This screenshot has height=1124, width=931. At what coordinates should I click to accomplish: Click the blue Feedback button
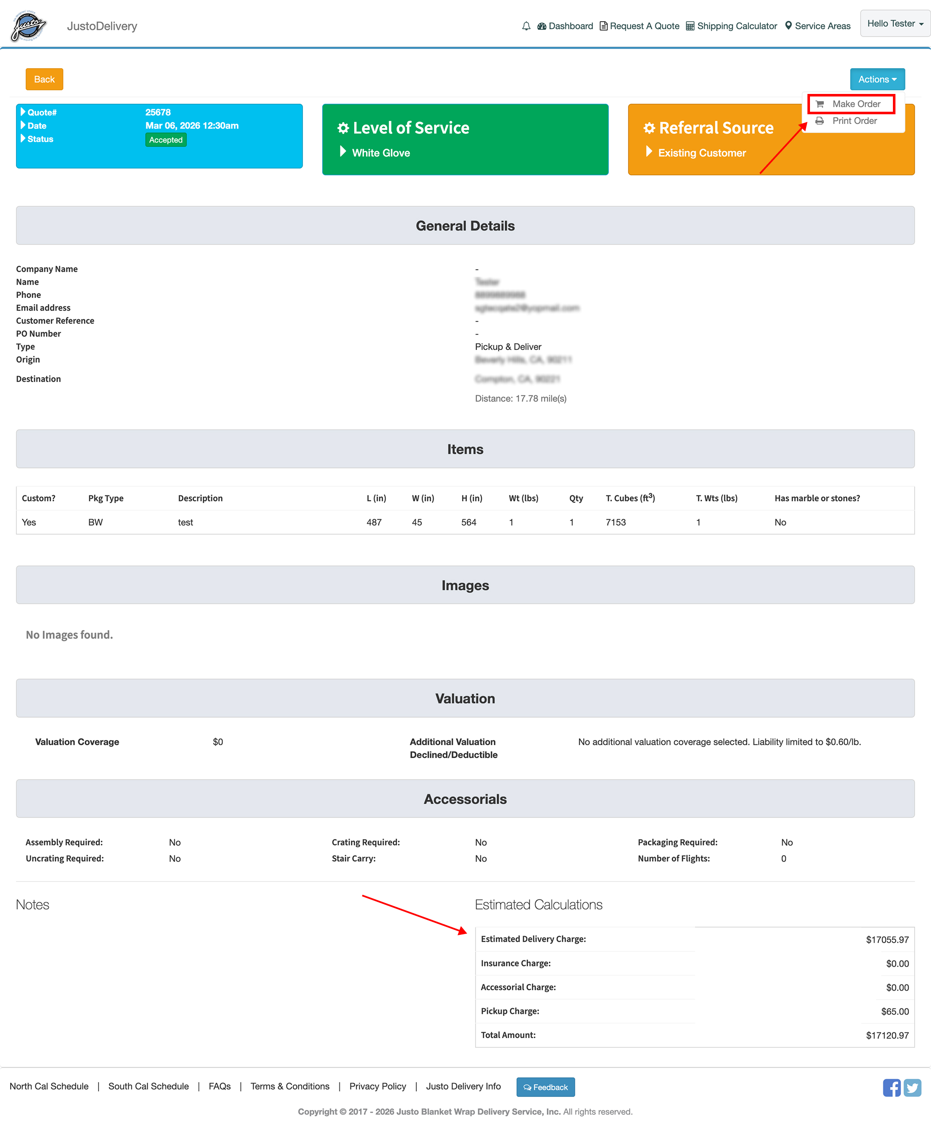point(545,1087)
